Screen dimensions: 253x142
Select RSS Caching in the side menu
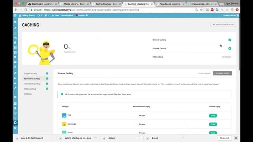[30, 89]
